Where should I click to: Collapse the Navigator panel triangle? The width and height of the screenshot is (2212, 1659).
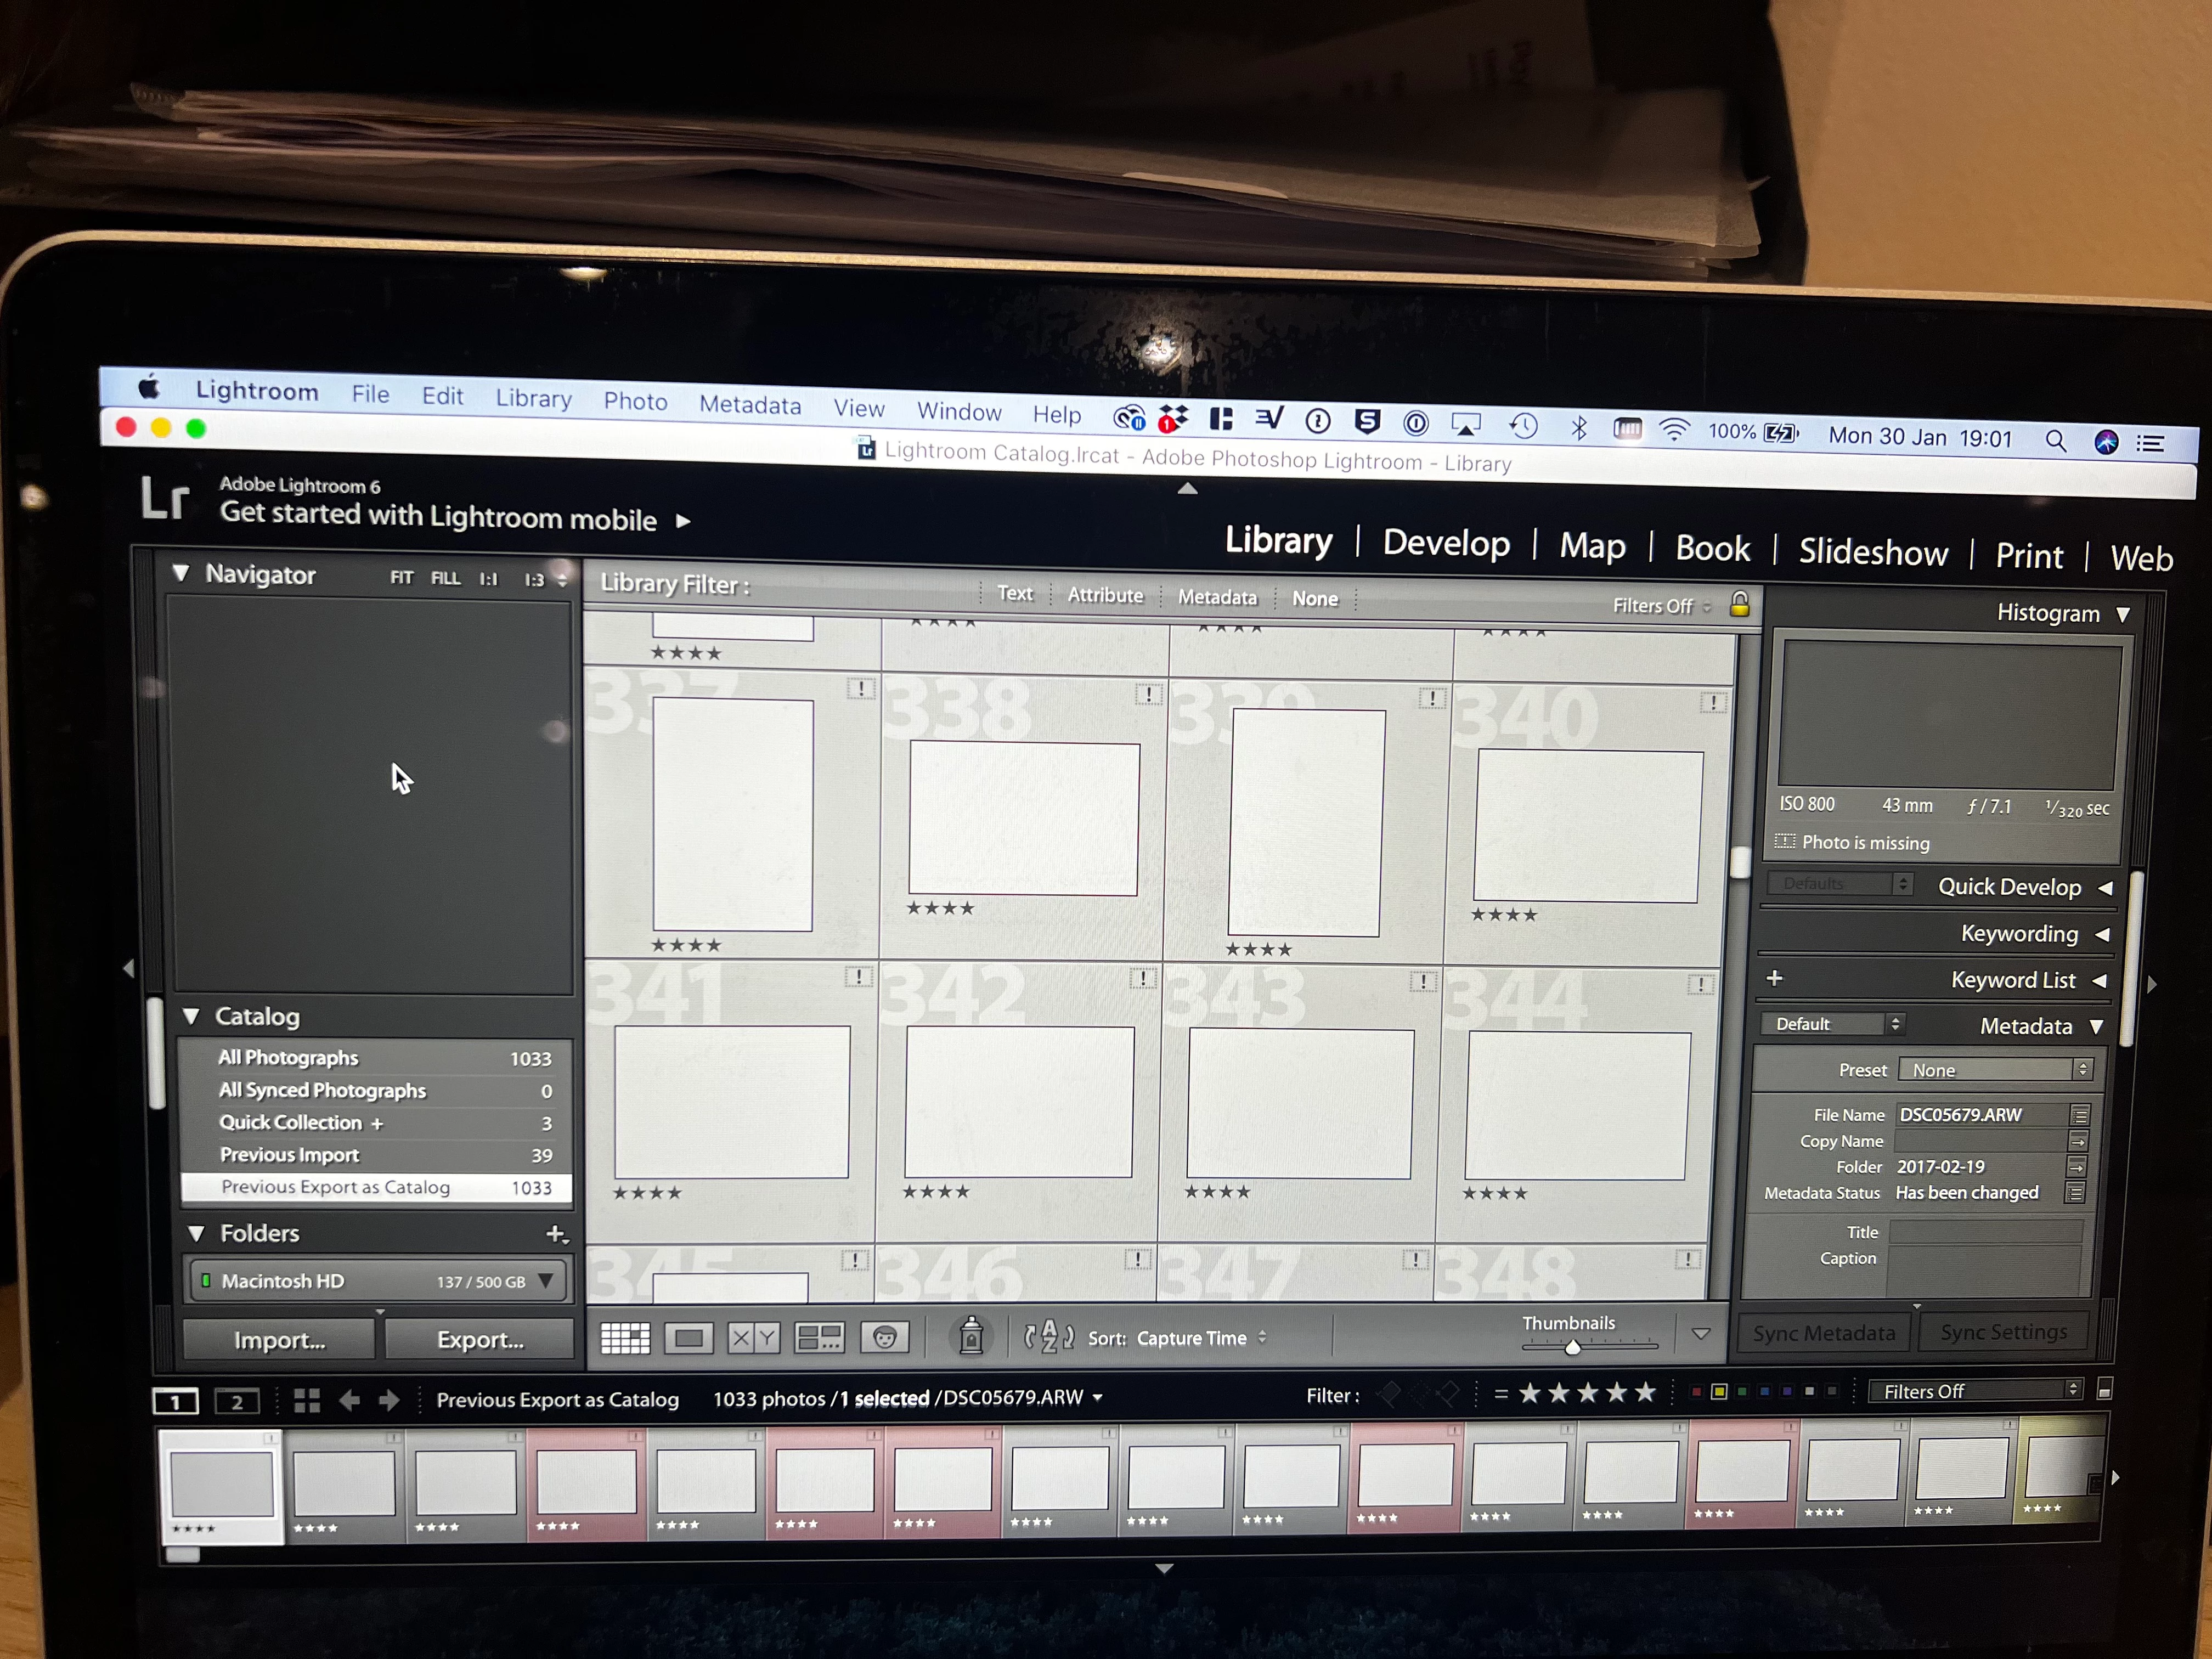[181, 573]
